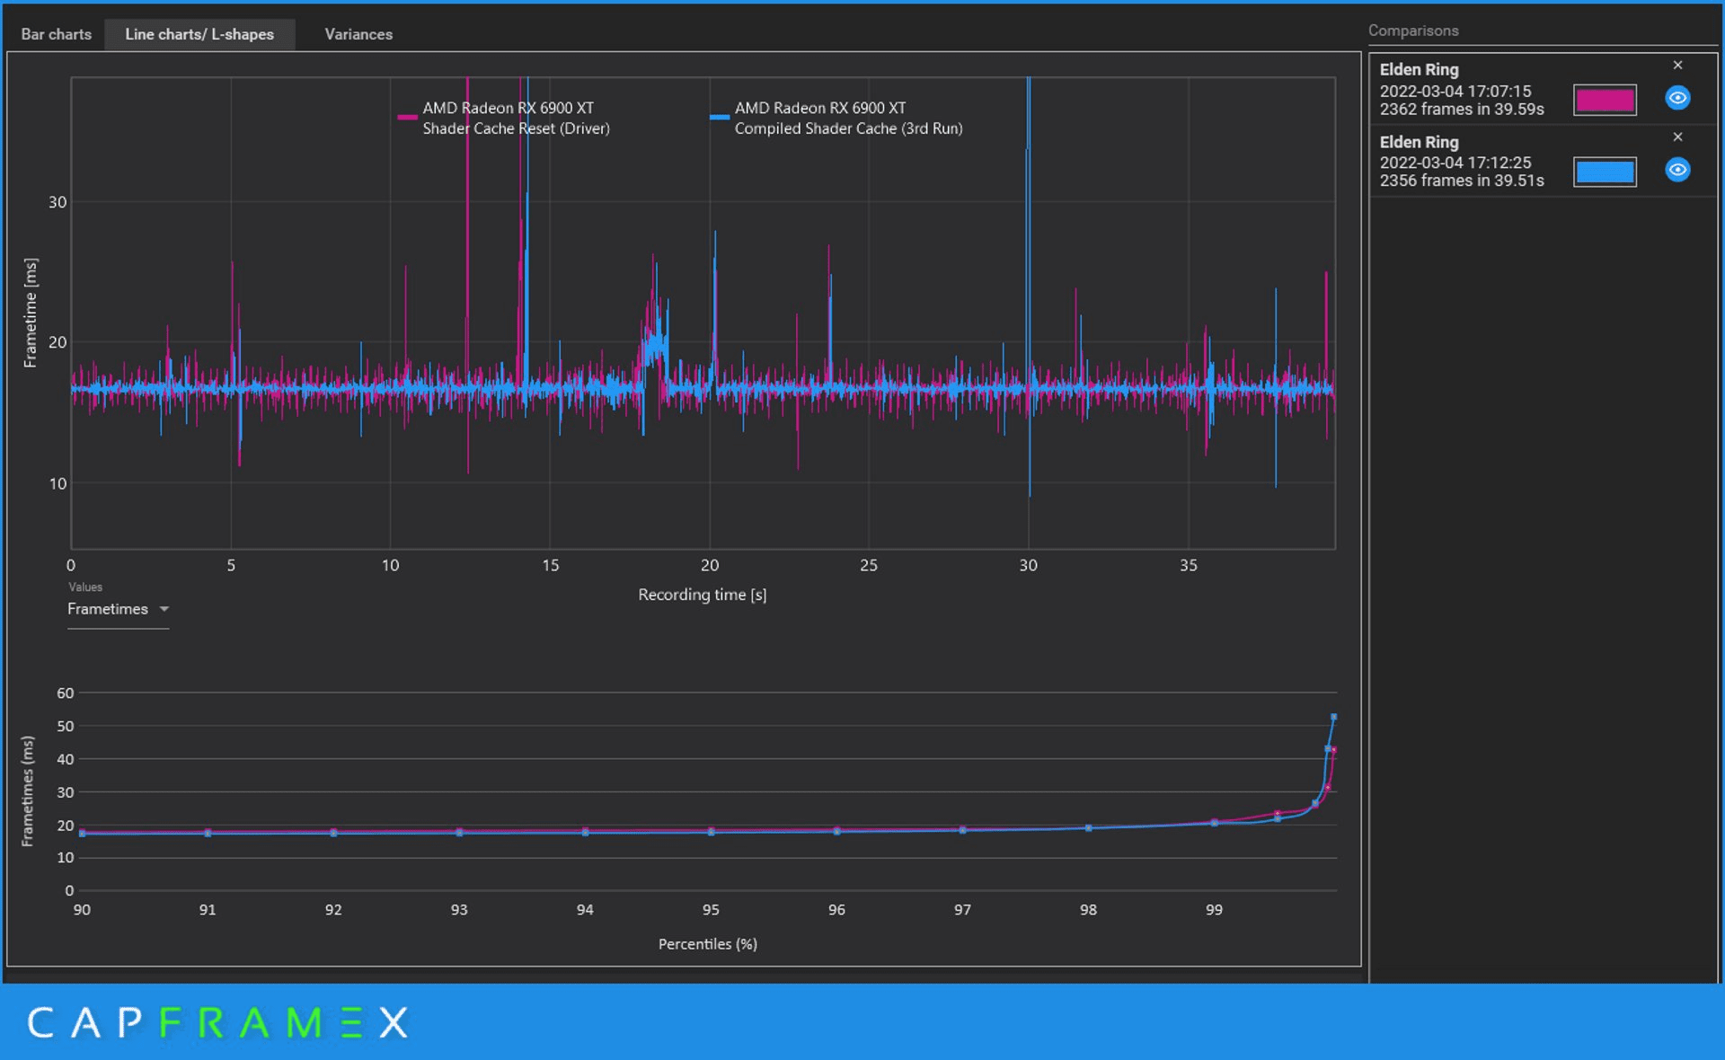This screenshot has height=1060, width=1725.
Task: Click the Recording time [s] axis label
Action: pos(702,595)
